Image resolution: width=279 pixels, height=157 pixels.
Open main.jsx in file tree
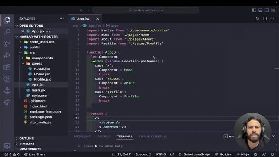point(39,90)
